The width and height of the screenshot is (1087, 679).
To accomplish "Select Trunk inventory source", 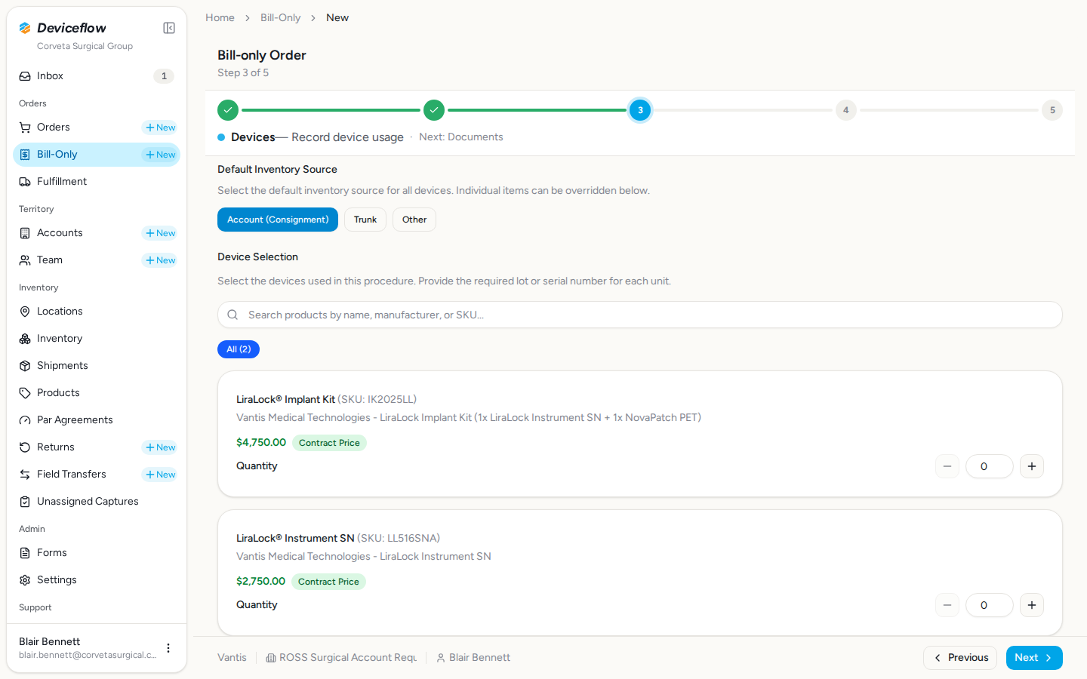I will [x=365, y=220].
